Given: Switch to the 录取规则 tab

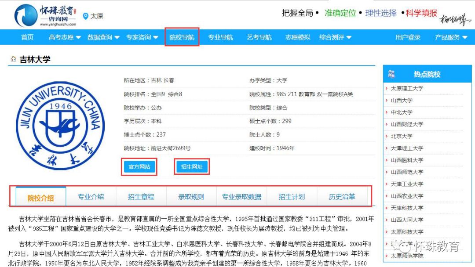Looking at the screenshot, I should click(191, 197).
